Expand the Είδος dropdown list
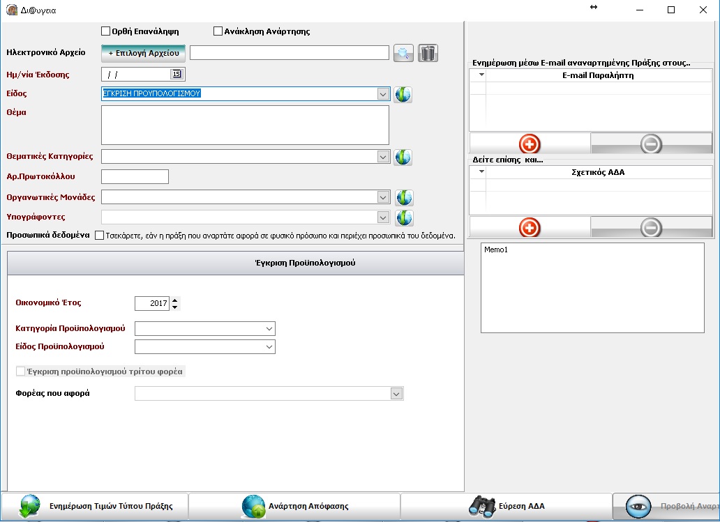The image size is (720, 522). tap(383, 94)
